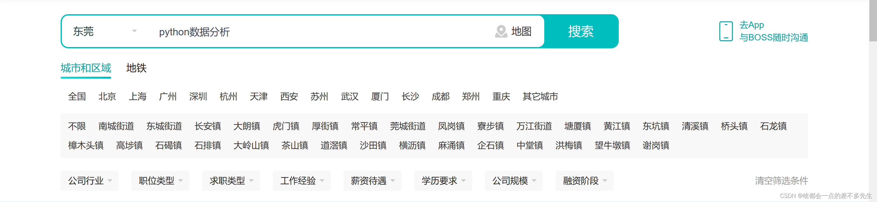Expand the 职位类型 filter dropdown

160,181
